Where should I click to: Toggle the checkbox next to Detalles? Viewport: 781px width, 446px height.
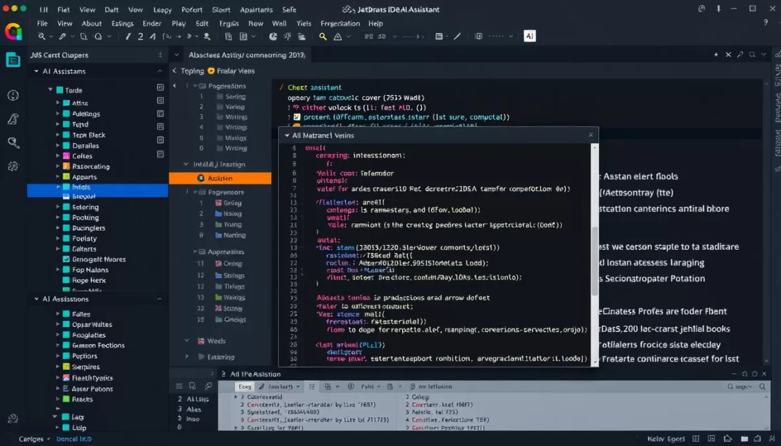[x=159, y=153]
